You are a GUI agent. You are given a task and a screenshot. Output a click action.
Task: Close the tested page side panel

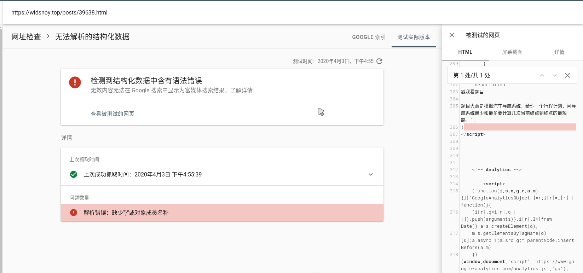coord(452,35)
